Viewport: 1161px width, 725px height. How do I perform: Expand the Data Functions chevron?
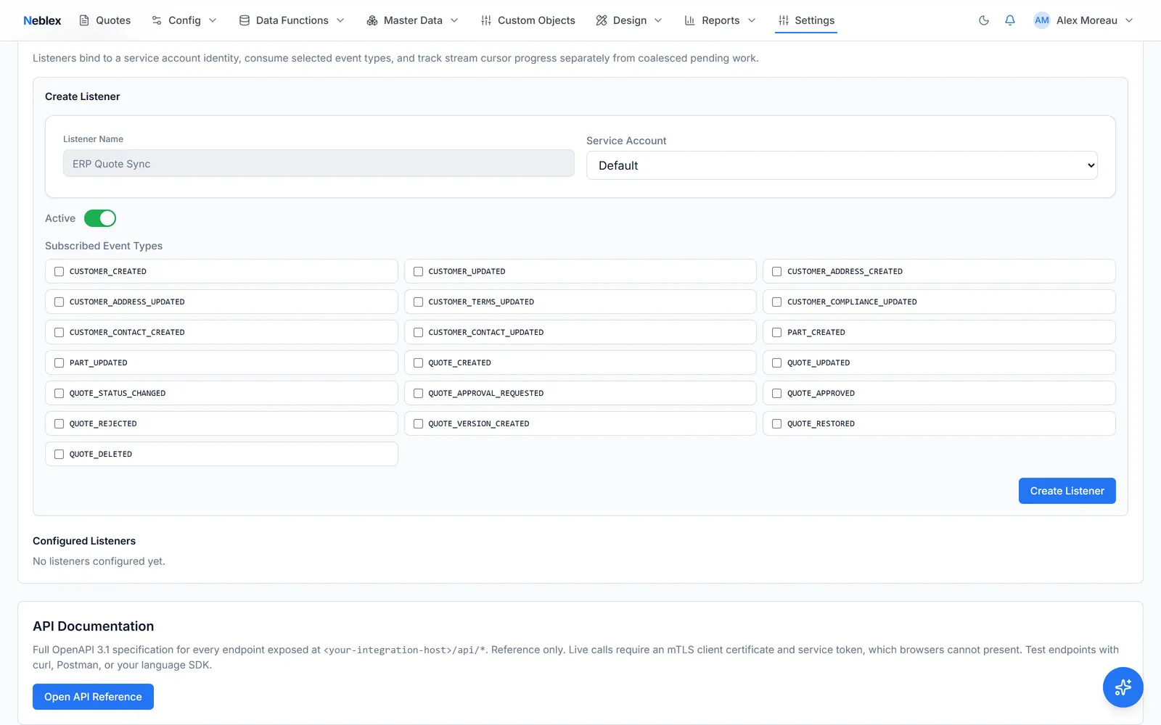coord(340,20)
